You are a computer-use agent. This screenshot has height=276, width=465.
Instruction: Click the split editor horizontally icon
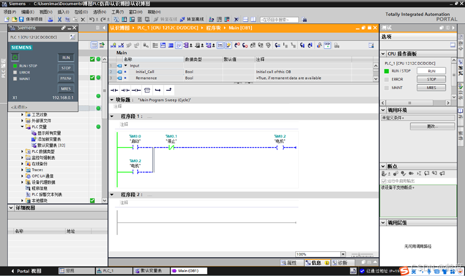pos(246,19)
